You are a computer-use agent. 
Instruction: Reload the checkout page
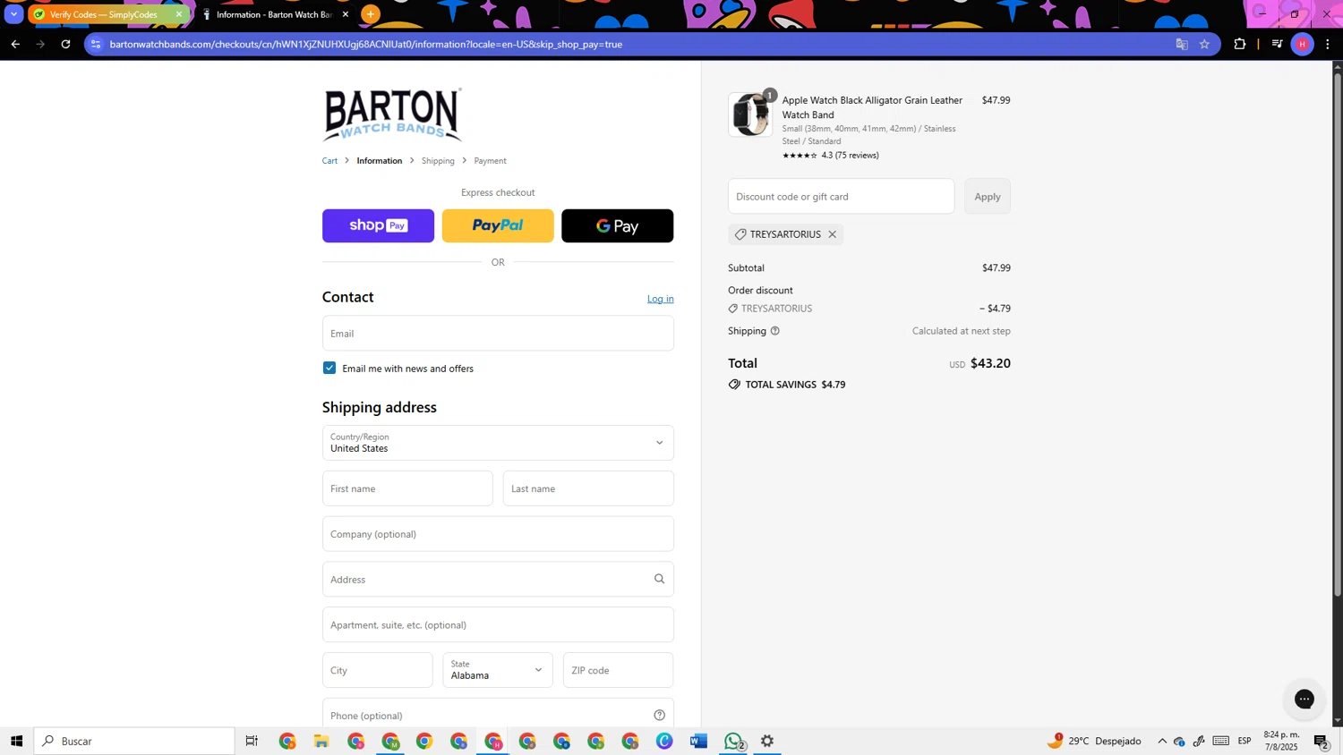pyautogui.click(x=65, y=44)
